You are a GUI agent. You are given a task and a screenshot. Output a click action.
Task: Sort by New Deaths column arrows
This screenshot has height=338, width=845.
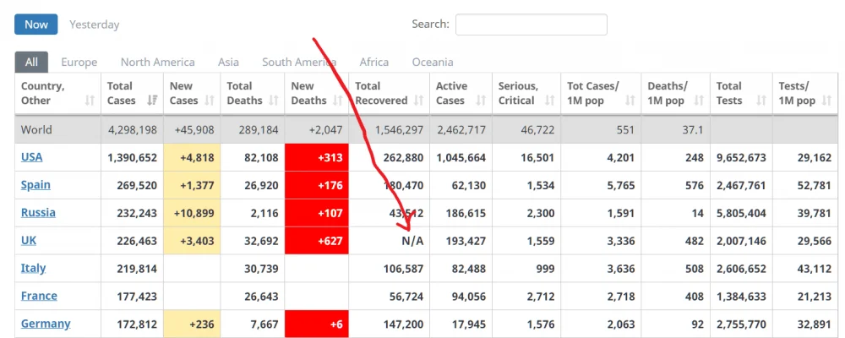pyautogui.click(x=338, y=101)
